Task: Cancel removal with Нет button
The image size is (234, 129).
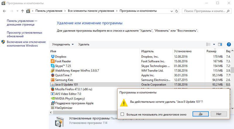Action: pyautogui.click(x=219, y=114)
